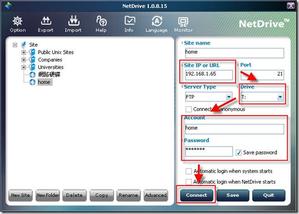Click the Site IP or URL field
The height and width of the screenshot is (214, 299).
coord(209,75)
